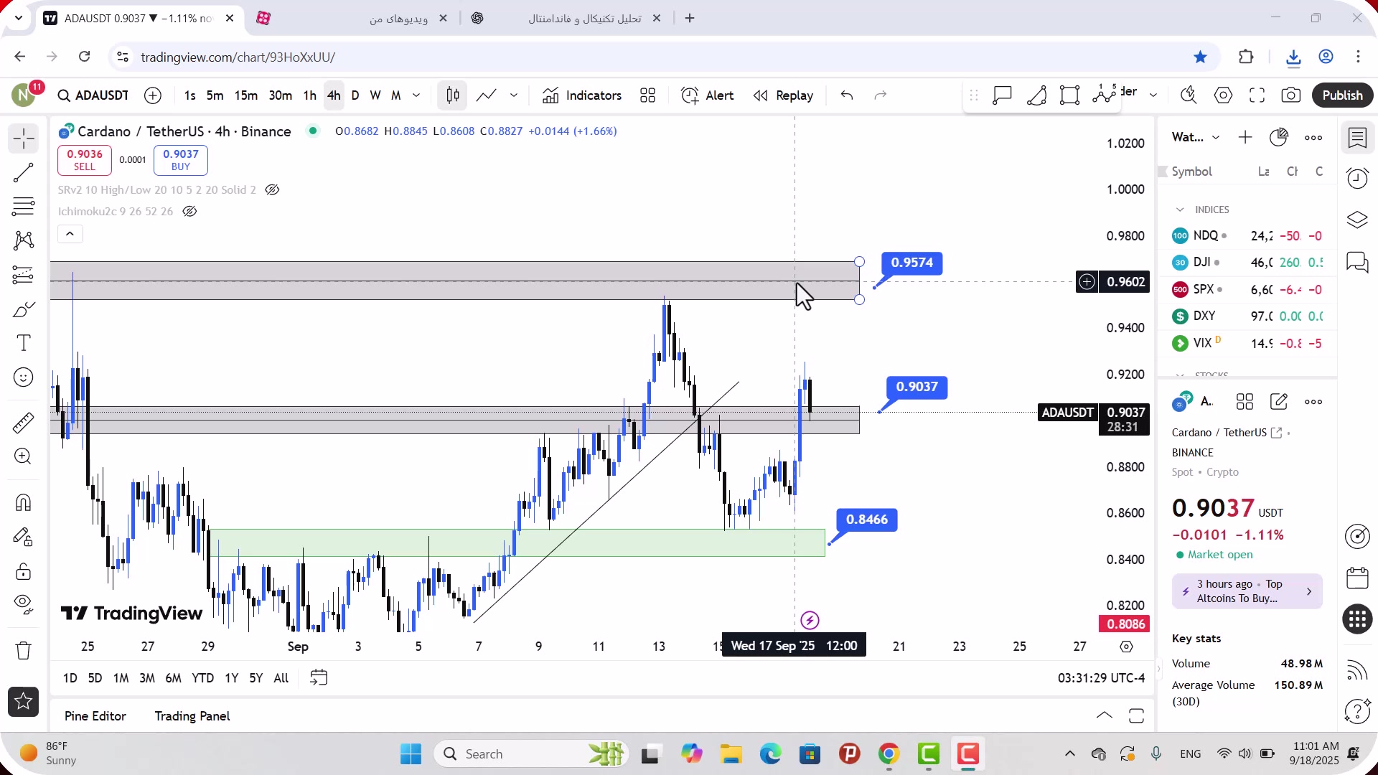Take a chart snapshot with camera
The width and height of the screenshot is (1378, 775).
pyautogui.click(x=1291, y=95)
